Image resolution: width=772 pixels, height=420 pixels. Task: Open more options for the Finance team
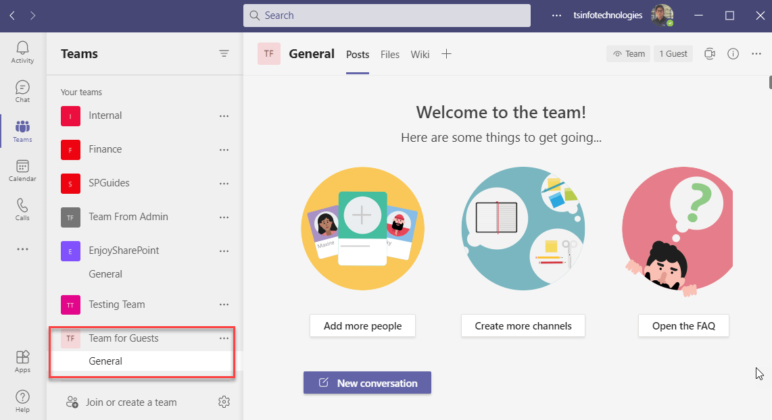pyautogui.click(x=224, y=149)
